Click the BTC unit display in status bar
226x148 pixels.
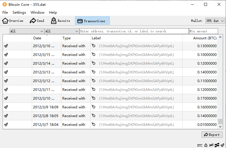pos(200,145)
